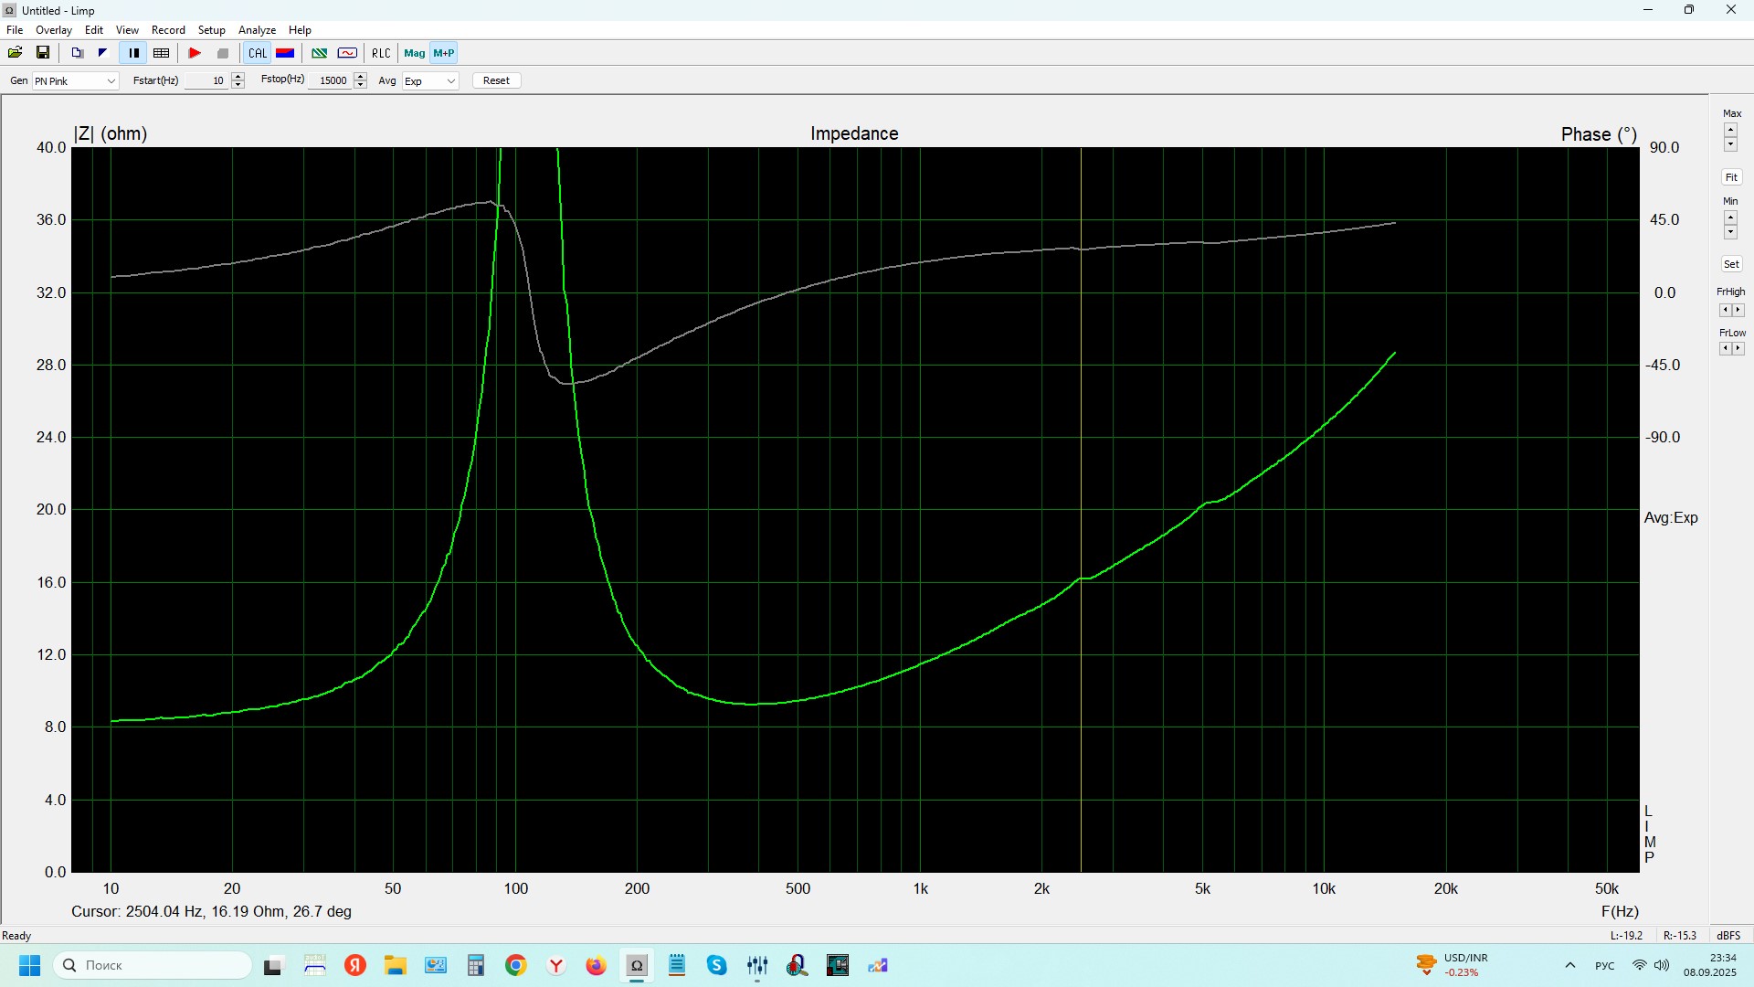Toggle the cursor bars toolbar button
1754x987 pixels.
coord(133,53)
